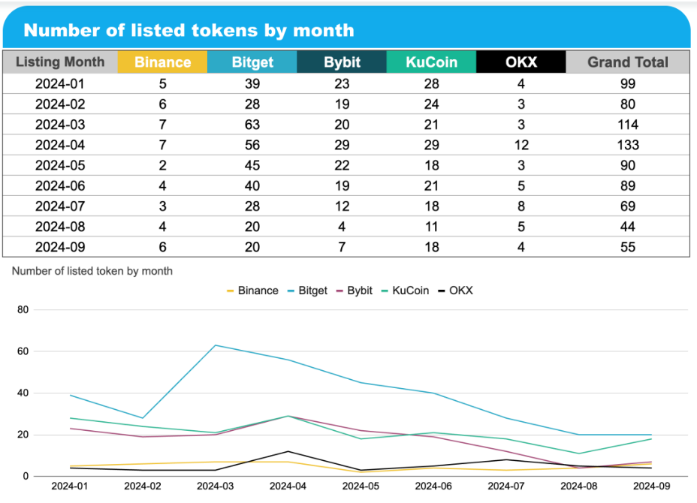Click the Listing Month column header
697x503 pixels.
click(60, 62)
